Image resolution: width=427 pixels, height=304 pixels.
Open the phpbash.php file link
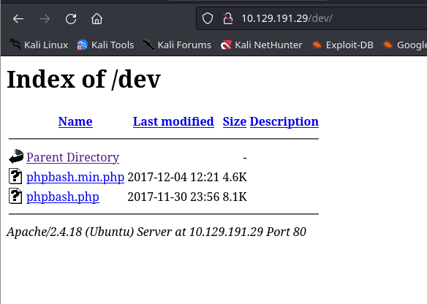pos(63,197)
